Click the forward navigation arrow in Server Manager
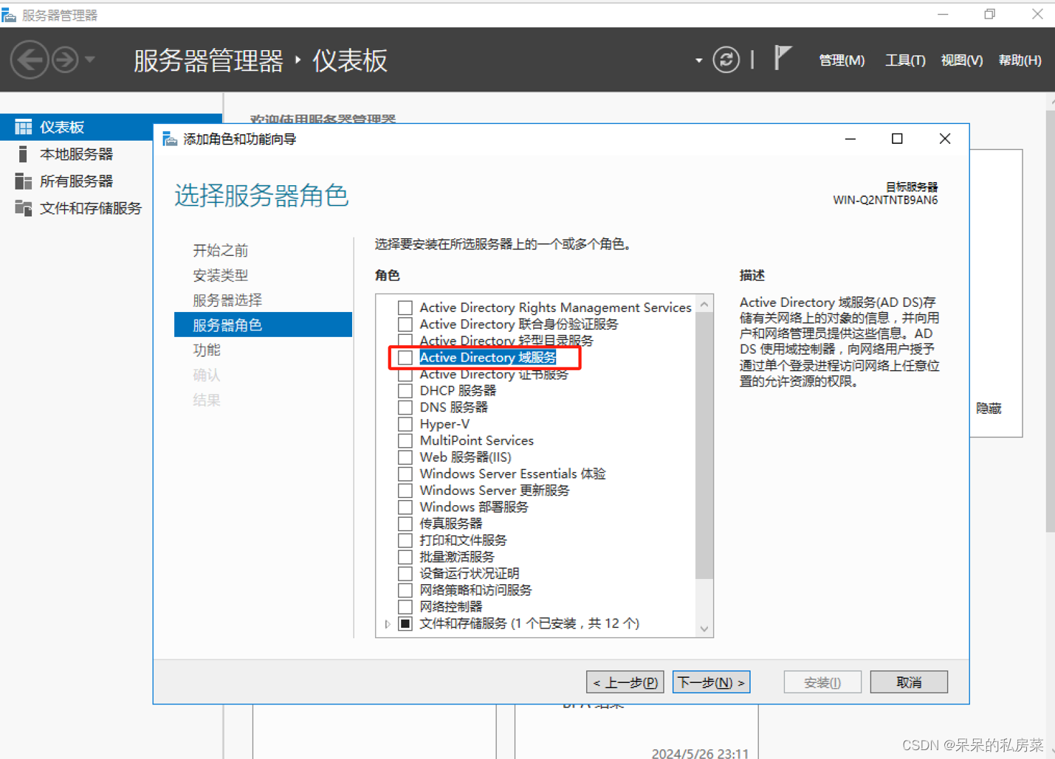The image size is (1055, 759). click(x=65, y=60)
